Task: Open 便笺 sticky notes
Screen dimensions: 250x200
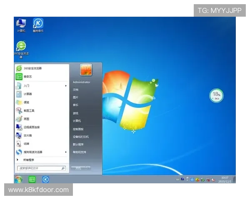Action: pyautogui.click(x=26, y=102)
